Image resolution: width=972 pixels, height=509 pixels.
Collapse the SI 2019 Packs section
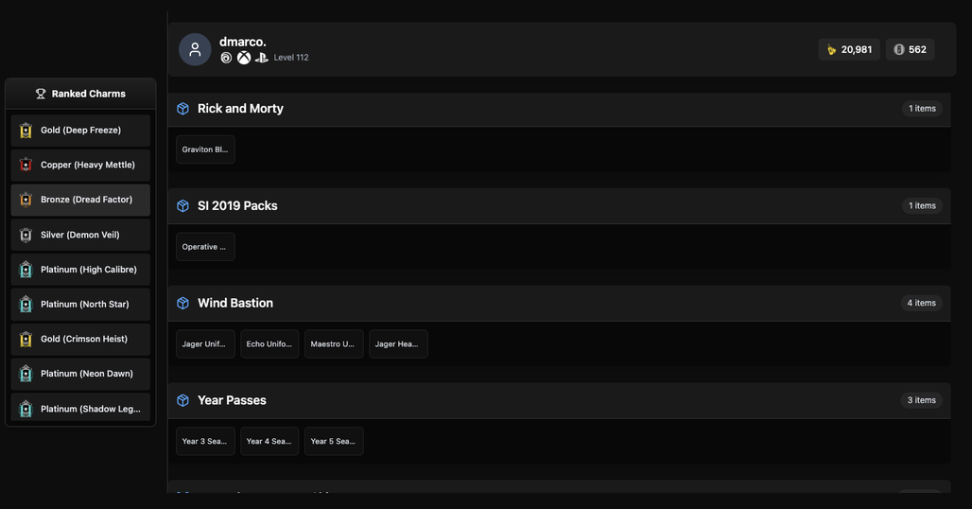tap(559, 206)
